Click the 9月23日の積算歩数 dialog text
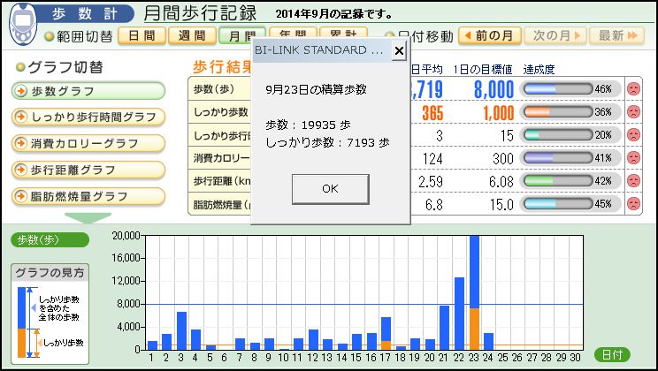Screen dimensions: 658x371 [316, 89]
